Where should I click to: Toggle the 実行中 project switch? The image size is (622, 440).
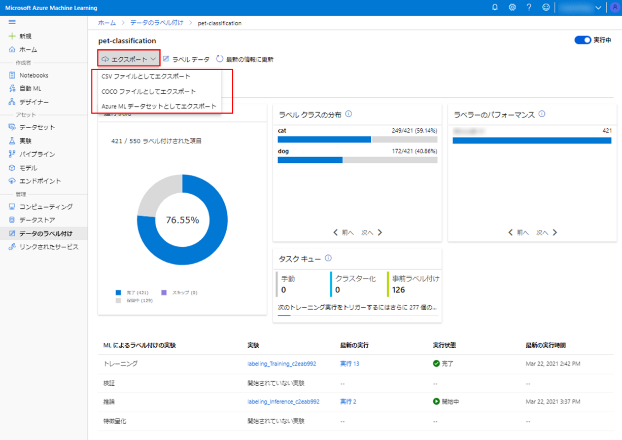tap(582, 40)
